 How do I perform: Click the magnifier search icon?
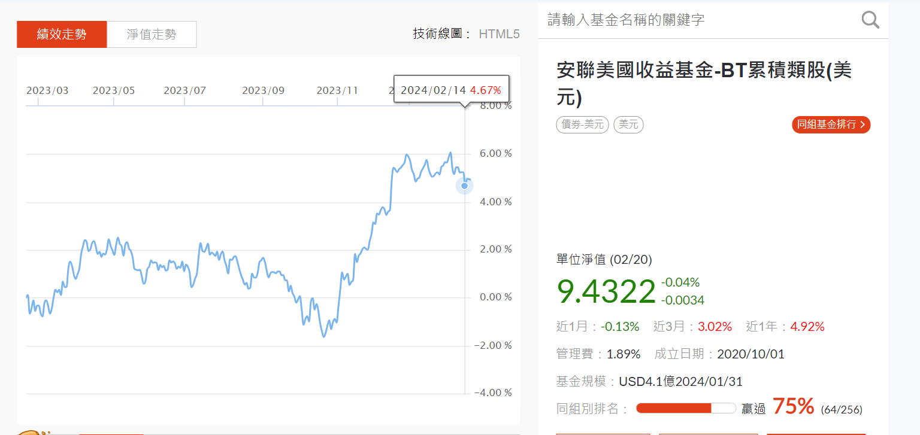tap(870, 20)
